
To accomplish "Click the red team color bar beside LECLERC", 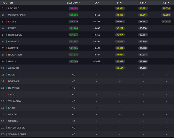I will [x=6, y=8].
